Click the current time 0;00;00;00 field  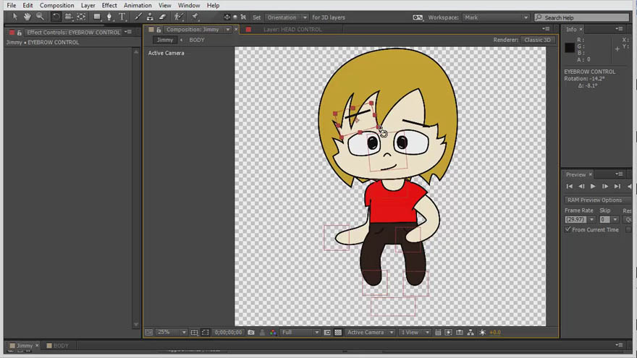pos(228,333)
